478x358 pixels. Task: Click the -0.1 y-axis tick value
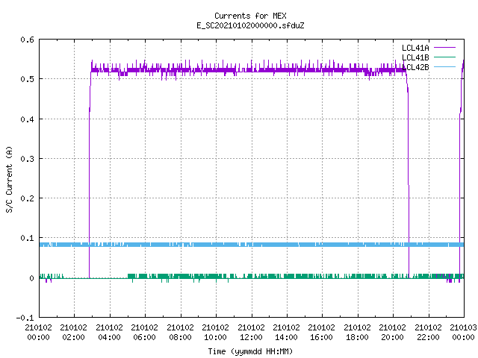[x=25, y=318]
